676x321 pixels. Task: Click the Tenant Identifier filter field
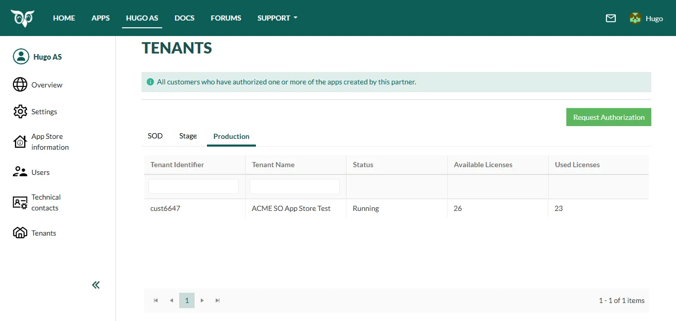pos(194,186)
